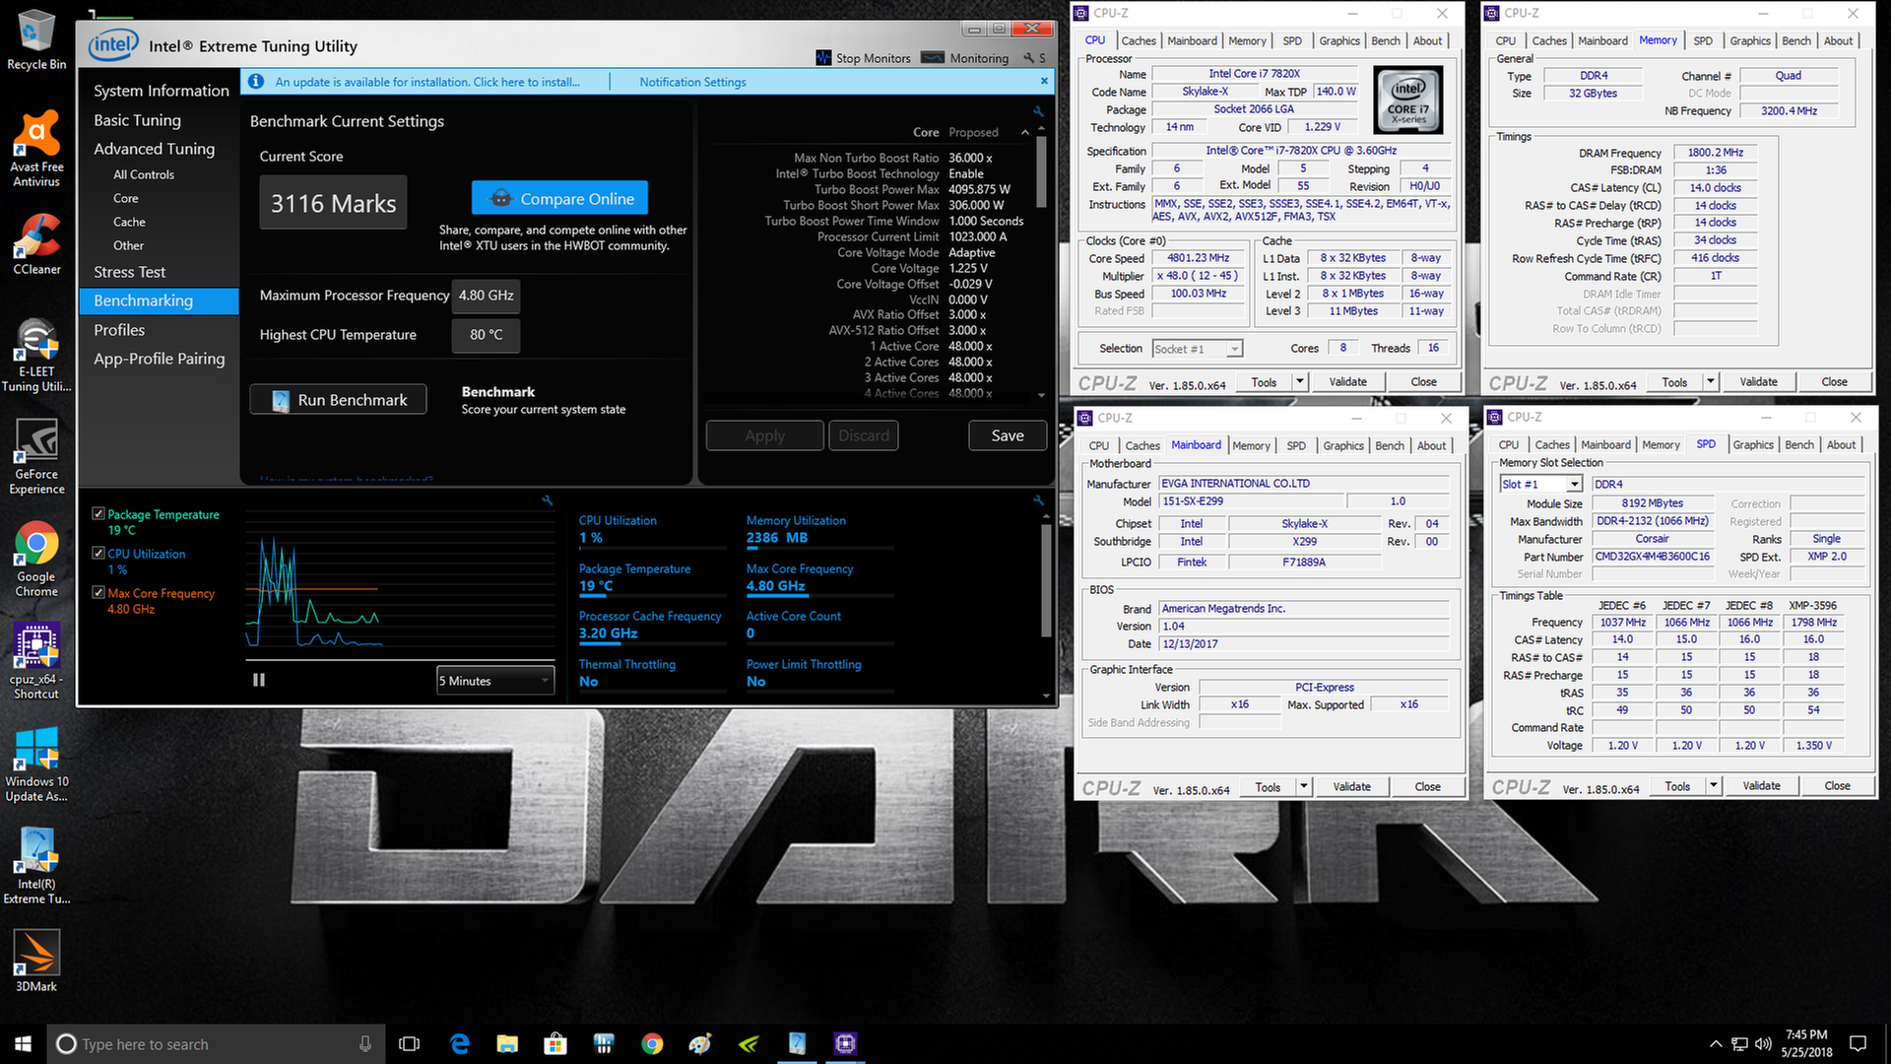This screenshot has height=1064, width=1891.
Task: Dismiss the update notification bar
Action: [1044, 81]
